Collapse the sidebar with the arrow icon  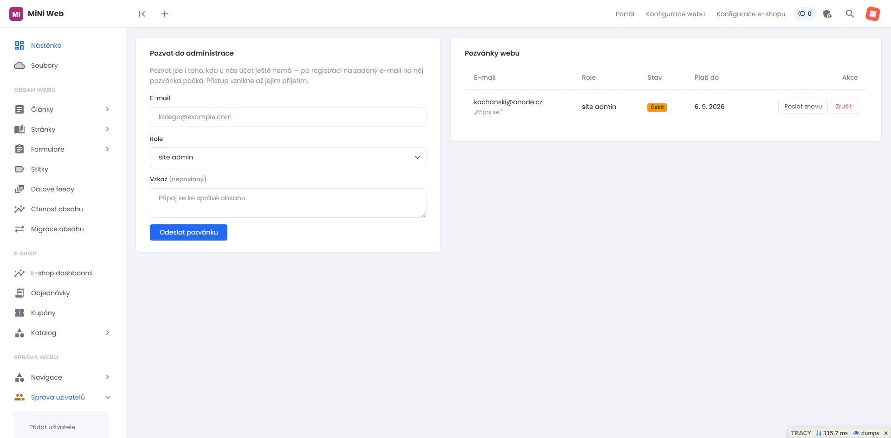[142, 14]
